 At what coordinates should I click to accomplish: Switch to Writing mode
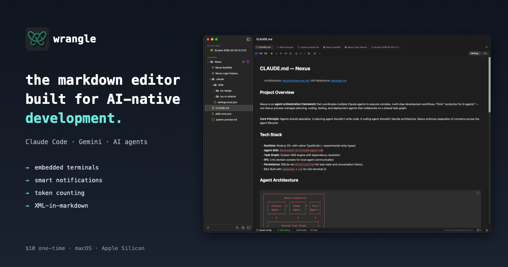pos(475,53)
